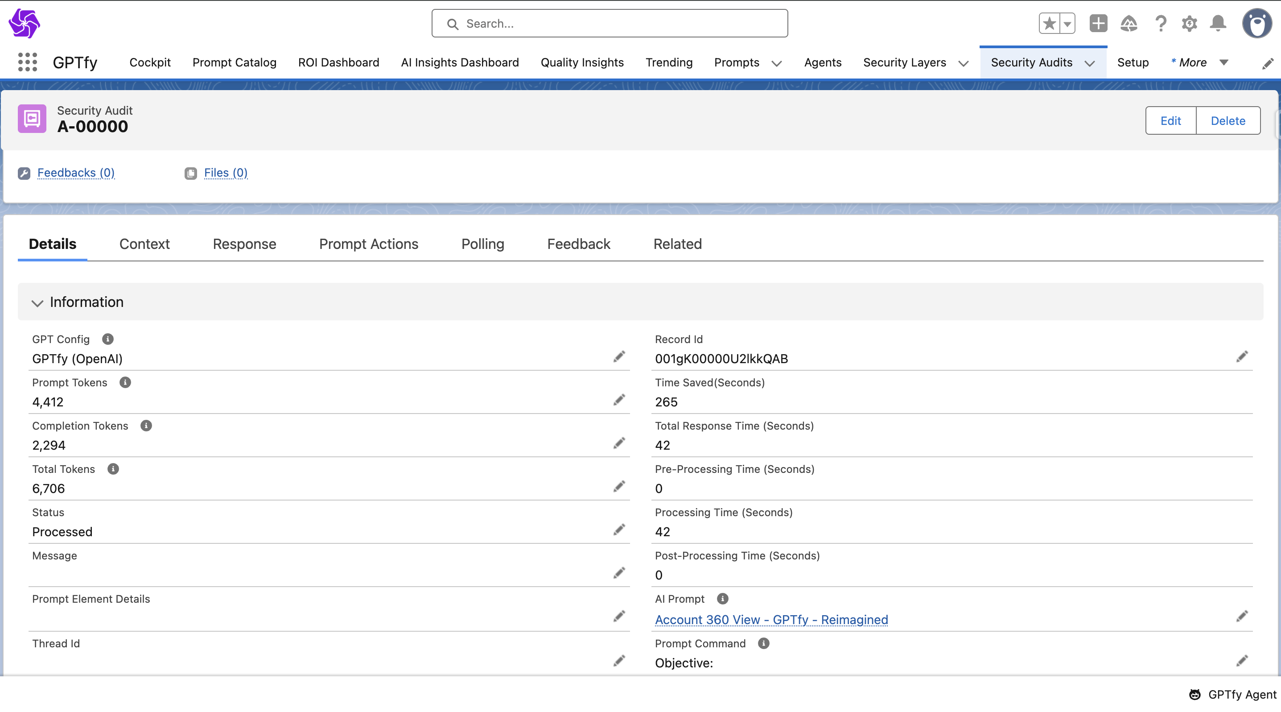Click pencil icon to edit Status field
The width and height of the screenshot is (1281, 712).
click(x=618, y=530)
